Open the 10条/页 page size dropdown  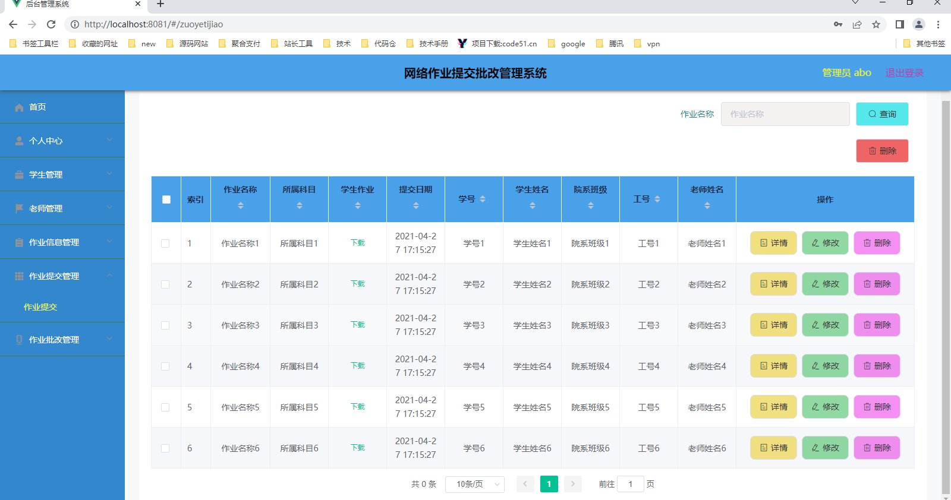[x=475, y=485]
